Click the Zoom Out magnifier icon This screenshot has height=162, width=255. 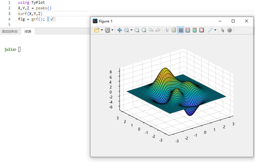[137, 30]
